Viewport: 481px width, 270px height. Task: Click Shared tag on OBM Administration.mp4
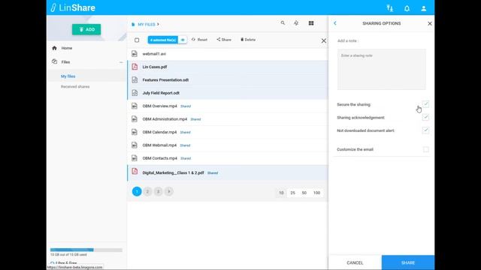click(x=195, y=119)
